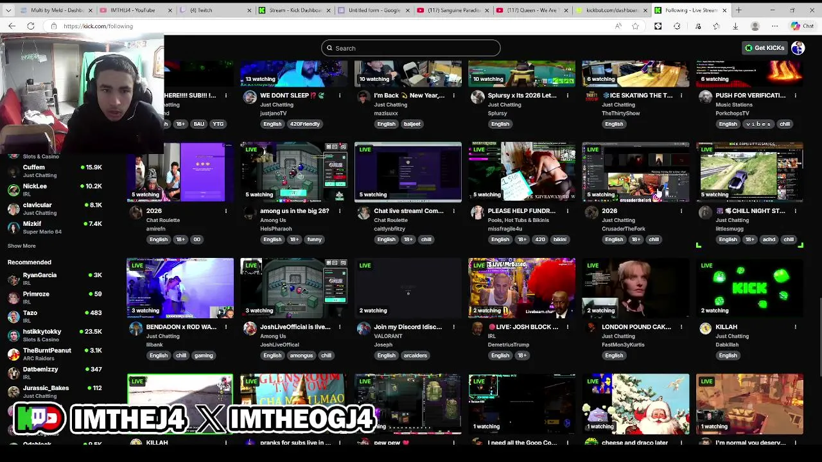Switch to the kickbot.com dashboard tab
822x462 pixels.
[611, 10]
